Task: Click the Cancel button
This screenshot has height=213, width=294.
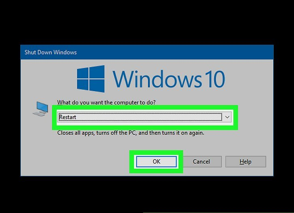Action: click(201, 162)
